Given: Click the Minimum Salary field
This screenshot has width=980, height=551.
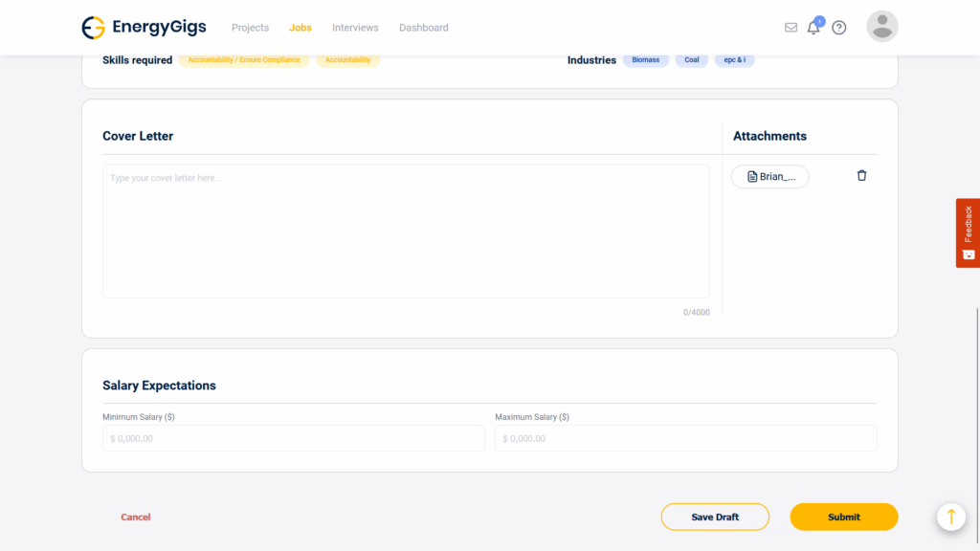Looking at the screenshot, I should [293, 438].
